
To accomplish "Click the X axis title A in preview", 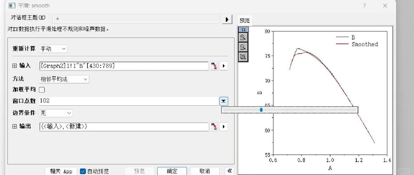I will (330, 168).
